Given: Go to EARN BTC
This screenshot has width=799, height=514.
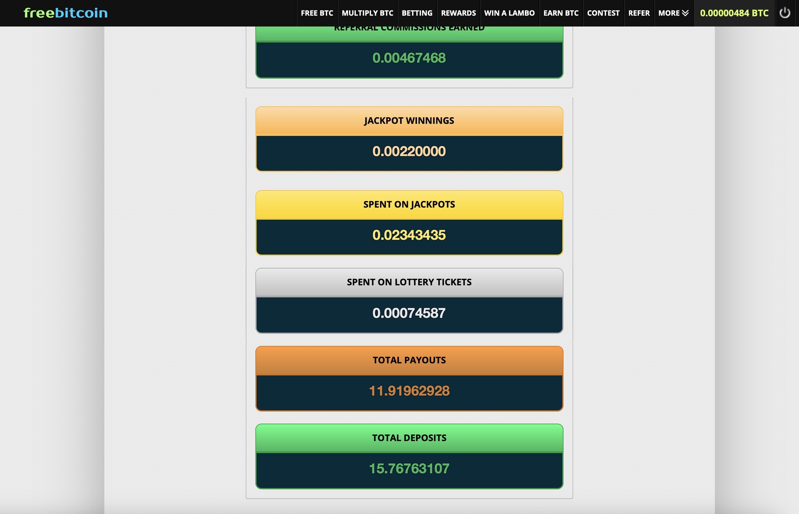Looking at the screenshot, I should click(561, 13).
